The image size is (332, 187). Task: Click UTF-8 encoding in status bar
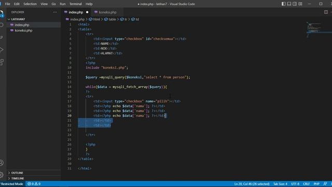pos(295,184)
